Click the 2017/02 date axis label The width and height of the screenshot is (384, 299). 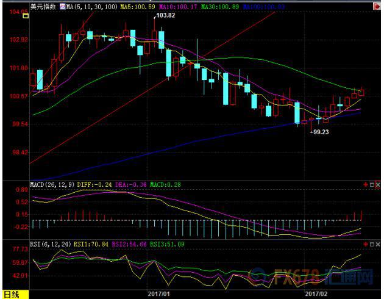click(x=316, y=294)
